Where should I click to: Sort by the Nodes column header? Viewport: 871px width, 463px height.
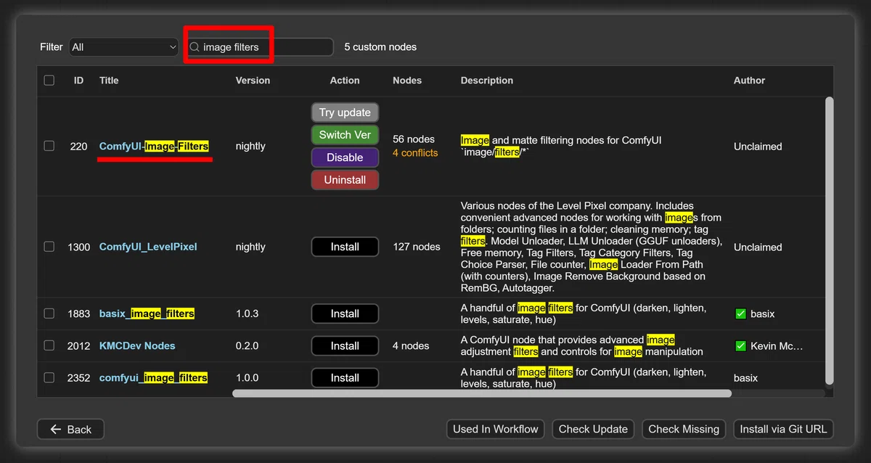pyautogui.click(x=407, y=81)
